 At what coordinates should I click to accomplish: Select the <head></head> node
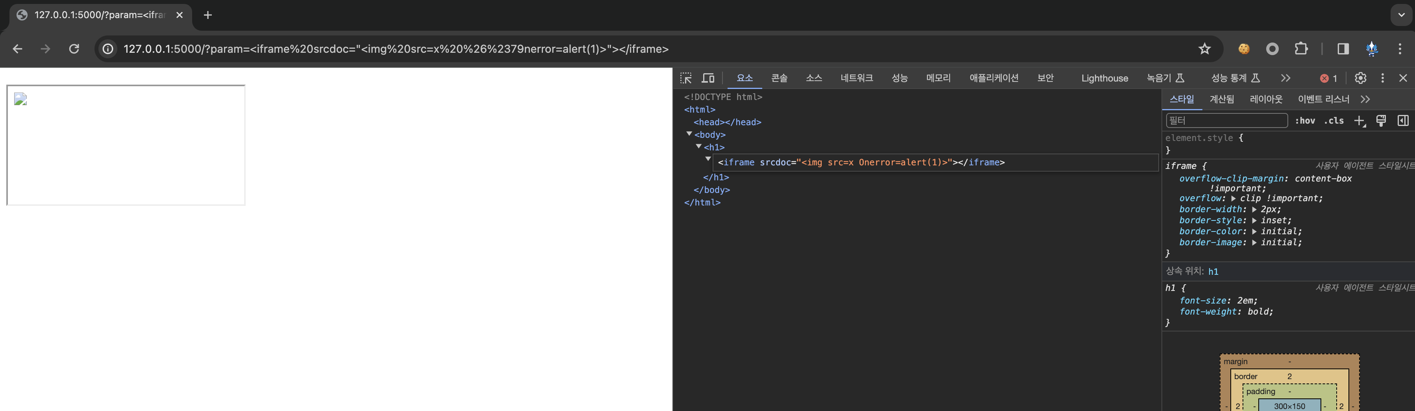[727, 122]
